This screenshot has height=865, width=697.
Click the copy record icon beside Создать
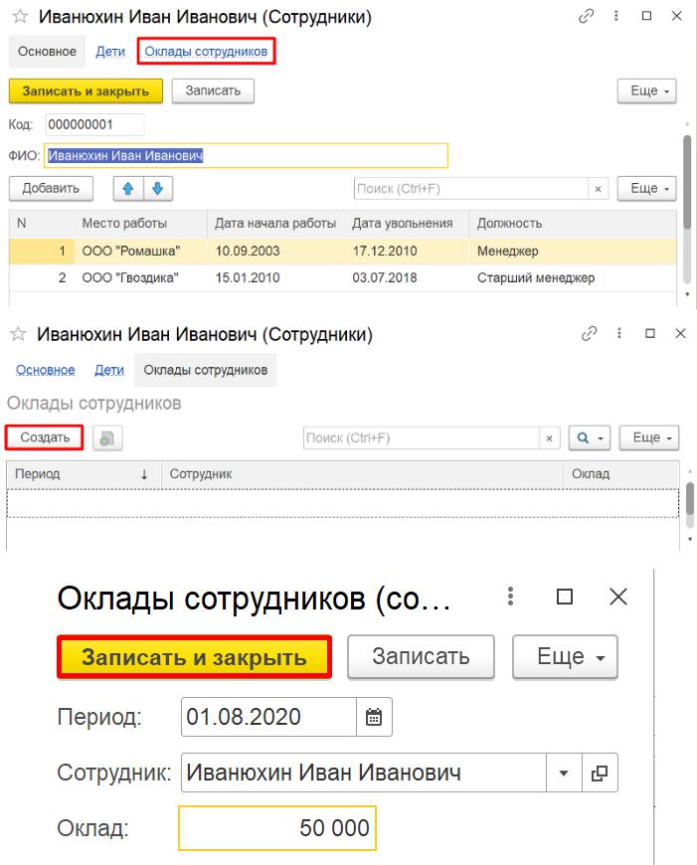[107, 438]
